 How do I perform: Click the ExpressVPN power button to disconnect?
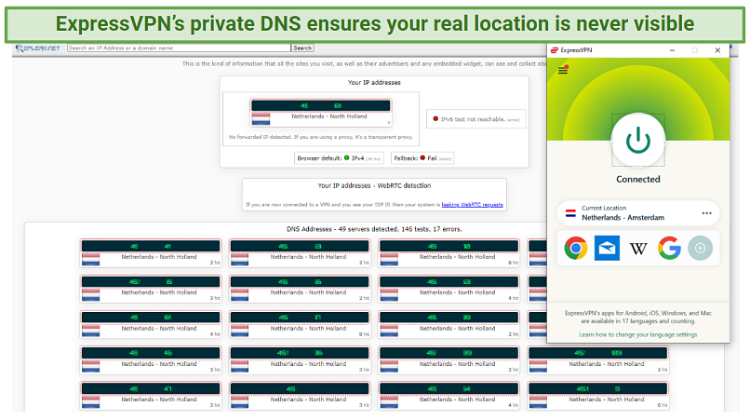pos(638,141)
